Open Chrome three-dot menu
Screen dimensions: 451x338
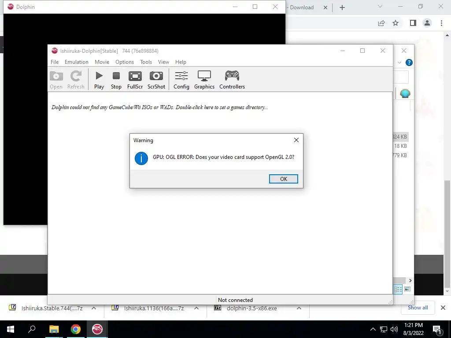(x=441, y=23)
